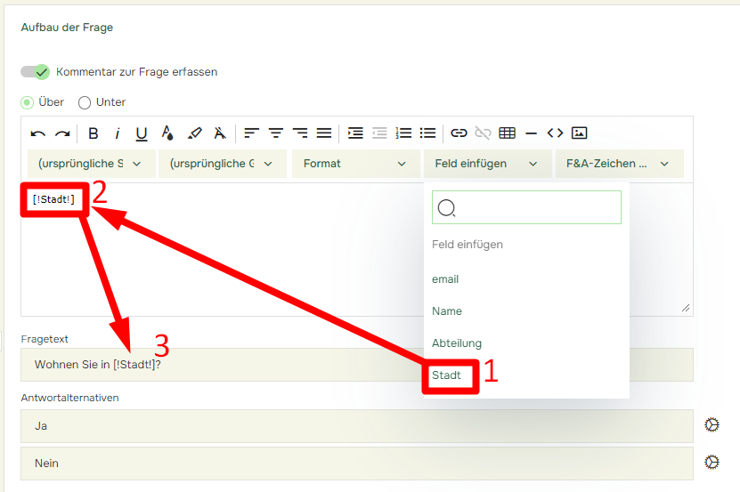Open settings gear for answer Nein
This screenshot has height=492, width=740.
[712, 463]
